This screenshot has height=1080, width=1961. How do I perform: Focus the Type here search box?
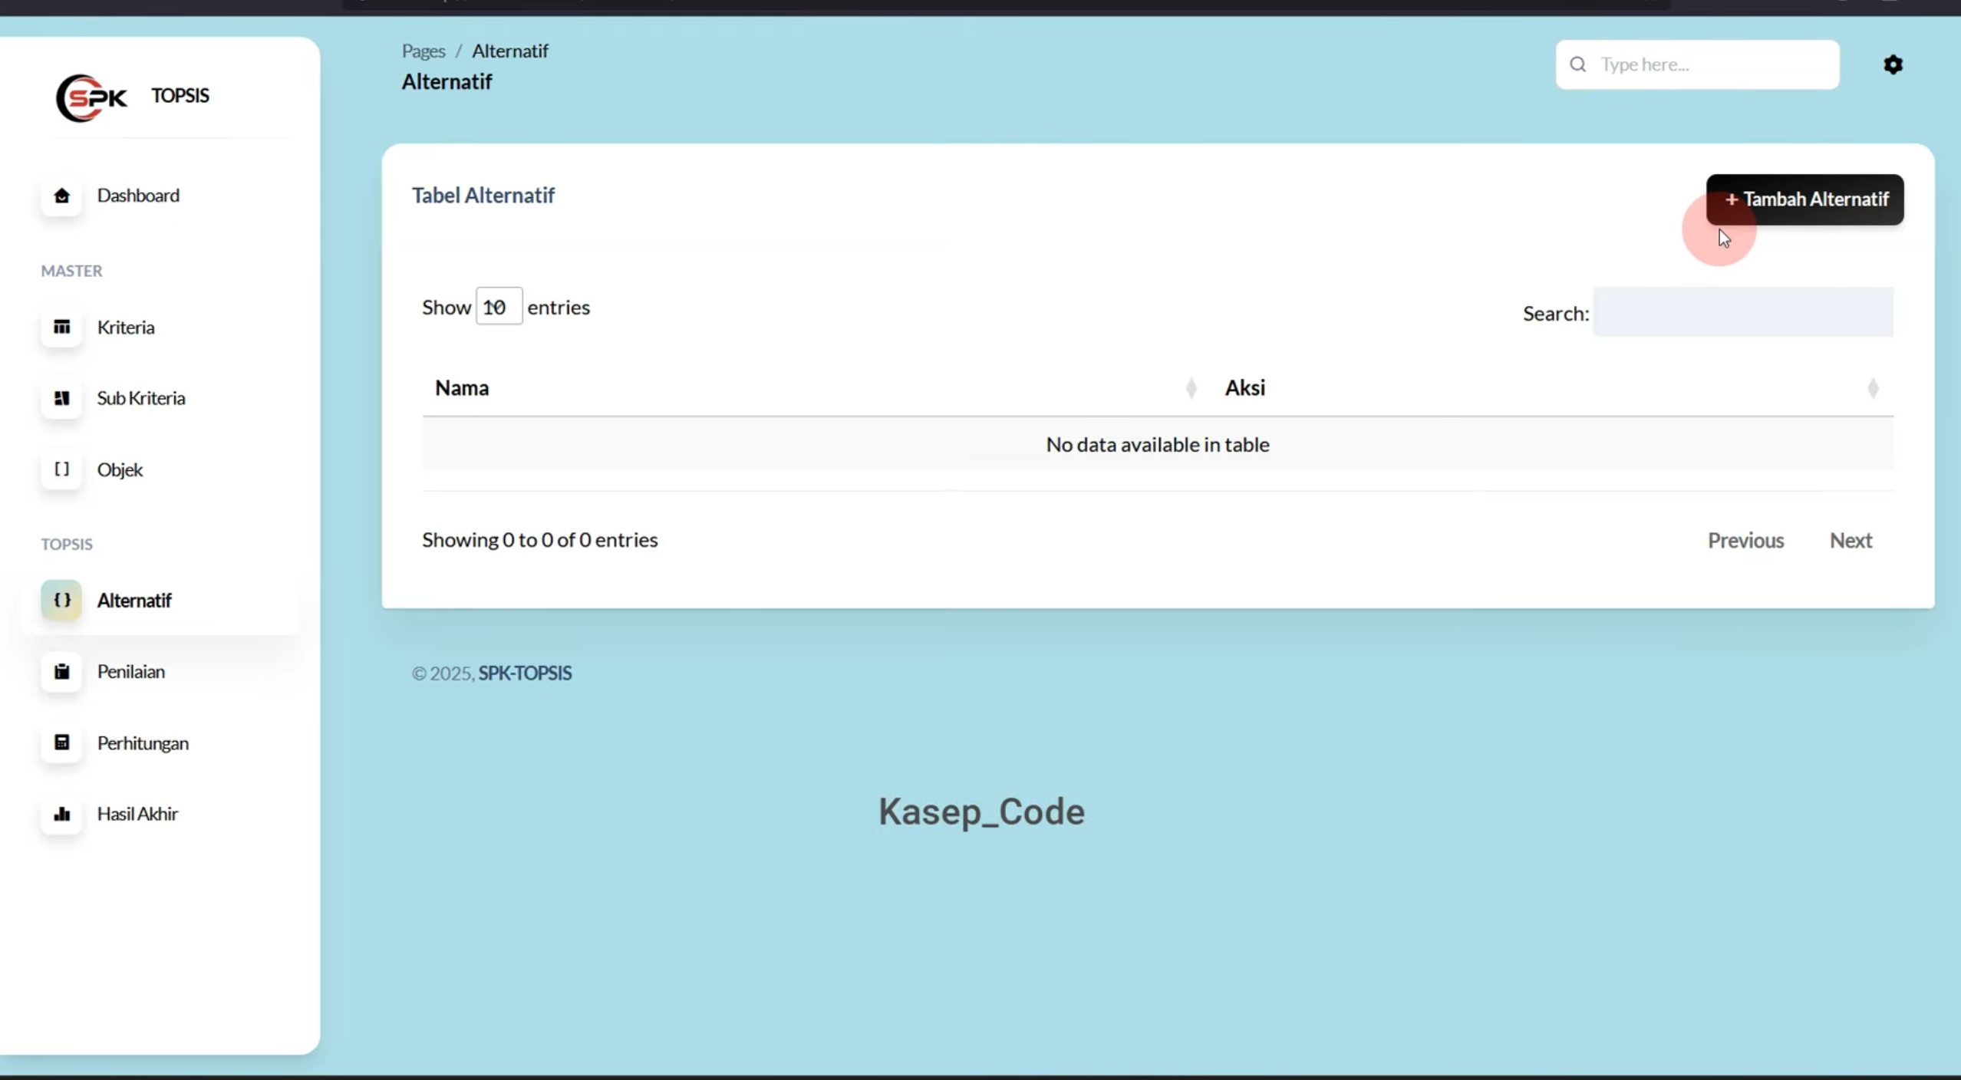[x=1697, y=64]
